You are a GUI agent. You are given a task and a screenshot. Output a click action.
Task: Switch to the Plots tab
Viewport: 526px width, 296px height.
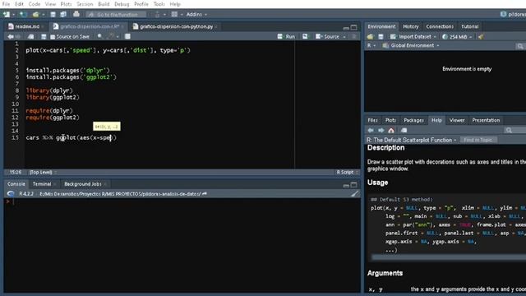coord(390,120)
